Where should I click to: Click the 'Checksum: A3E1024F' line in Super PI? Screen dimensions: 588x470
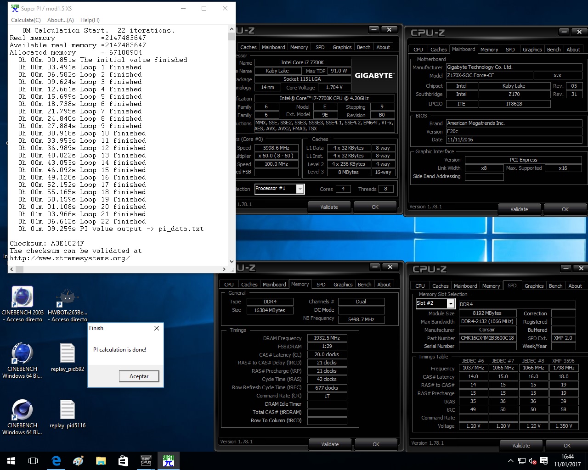[47, 243]
